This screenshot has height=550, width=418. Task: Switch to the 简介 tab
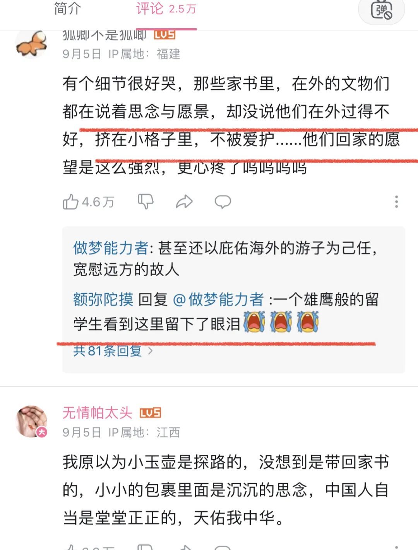pos(67,9)
